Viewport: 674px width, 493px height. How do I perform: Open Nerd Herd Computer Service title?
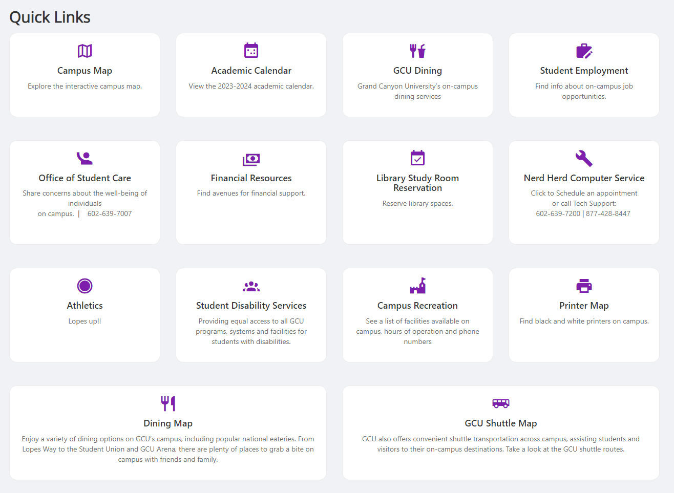(584, 178)
